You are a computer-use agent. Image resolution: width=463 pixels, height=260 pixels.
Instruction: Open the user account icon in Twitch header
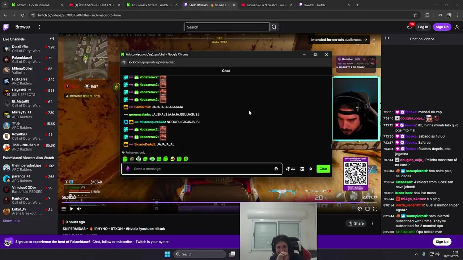click(457, 27)
